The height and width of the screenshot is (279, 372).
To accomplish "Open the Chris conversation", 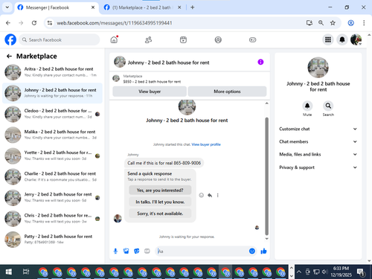I will (x=52, y=219).
